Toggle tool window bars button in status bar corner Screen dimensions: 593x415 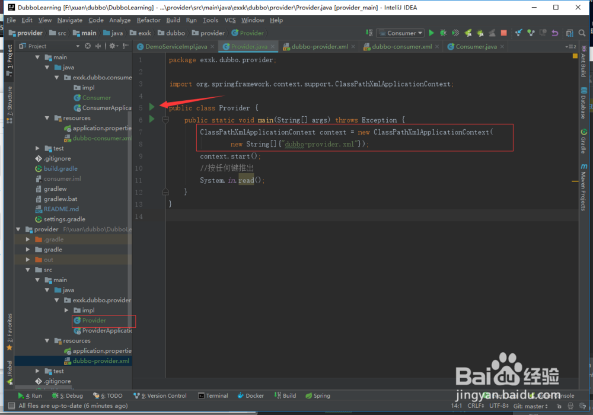click(12, 406)
